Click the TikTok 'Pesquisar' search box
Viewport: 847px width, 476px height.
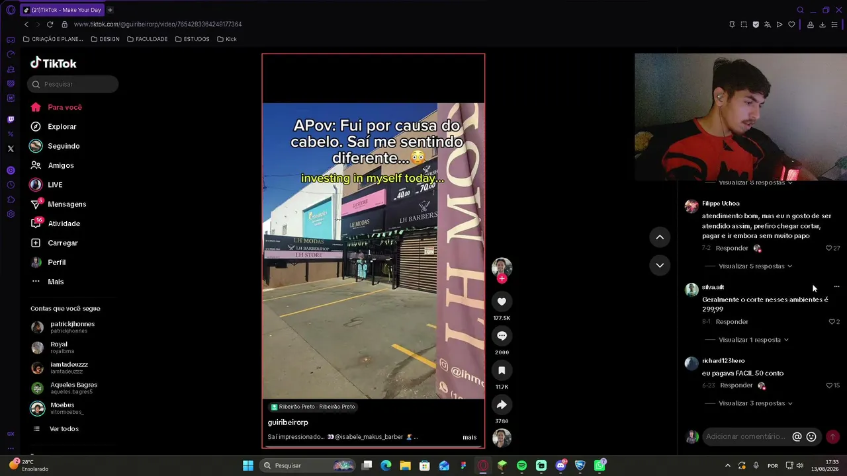point(73,84)
